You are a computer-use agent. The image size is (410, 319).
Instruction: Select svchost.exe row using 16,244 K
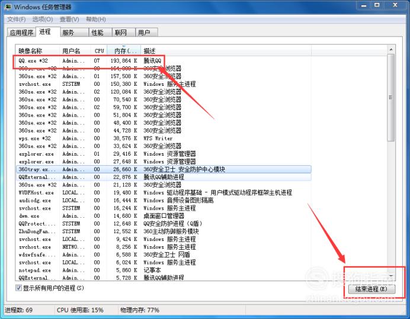[x=164, y=208]
